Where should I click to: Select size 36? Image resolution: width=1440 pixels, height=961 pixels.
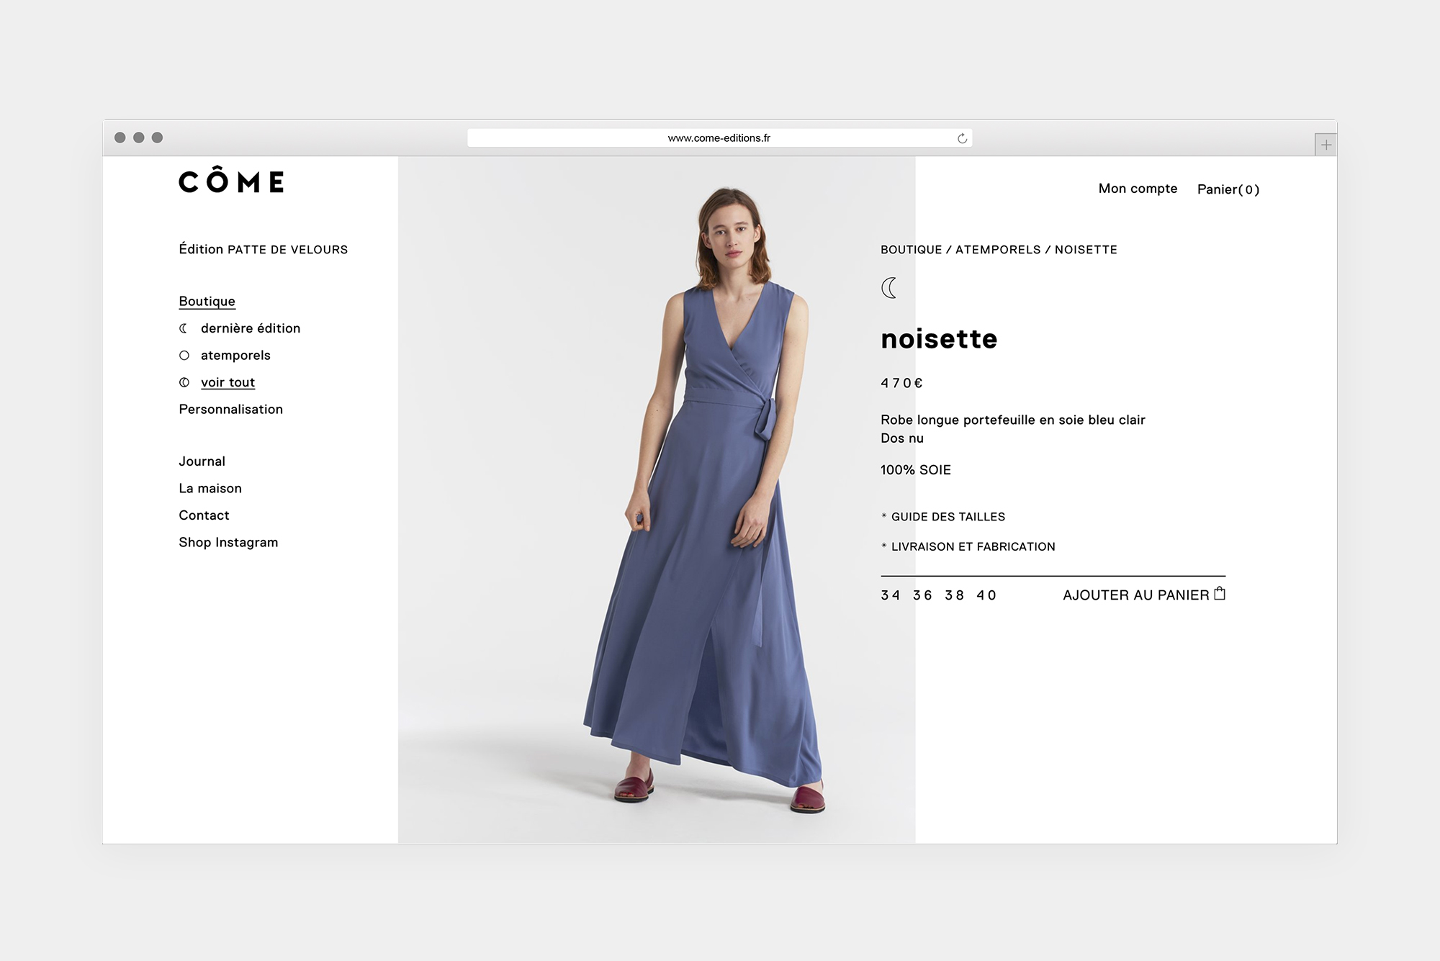tap(922, 595)
